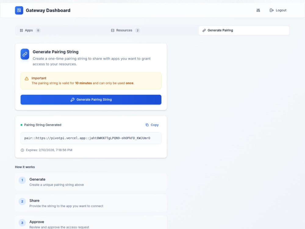Click the link icon in Generate Pairing tab
305x229 pixels.
point(204,30)
